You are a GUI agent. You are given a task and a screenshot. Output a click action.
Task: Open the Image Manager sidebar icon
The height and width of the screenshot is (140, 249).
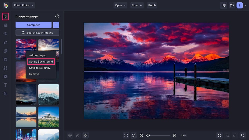coord(5,17)
